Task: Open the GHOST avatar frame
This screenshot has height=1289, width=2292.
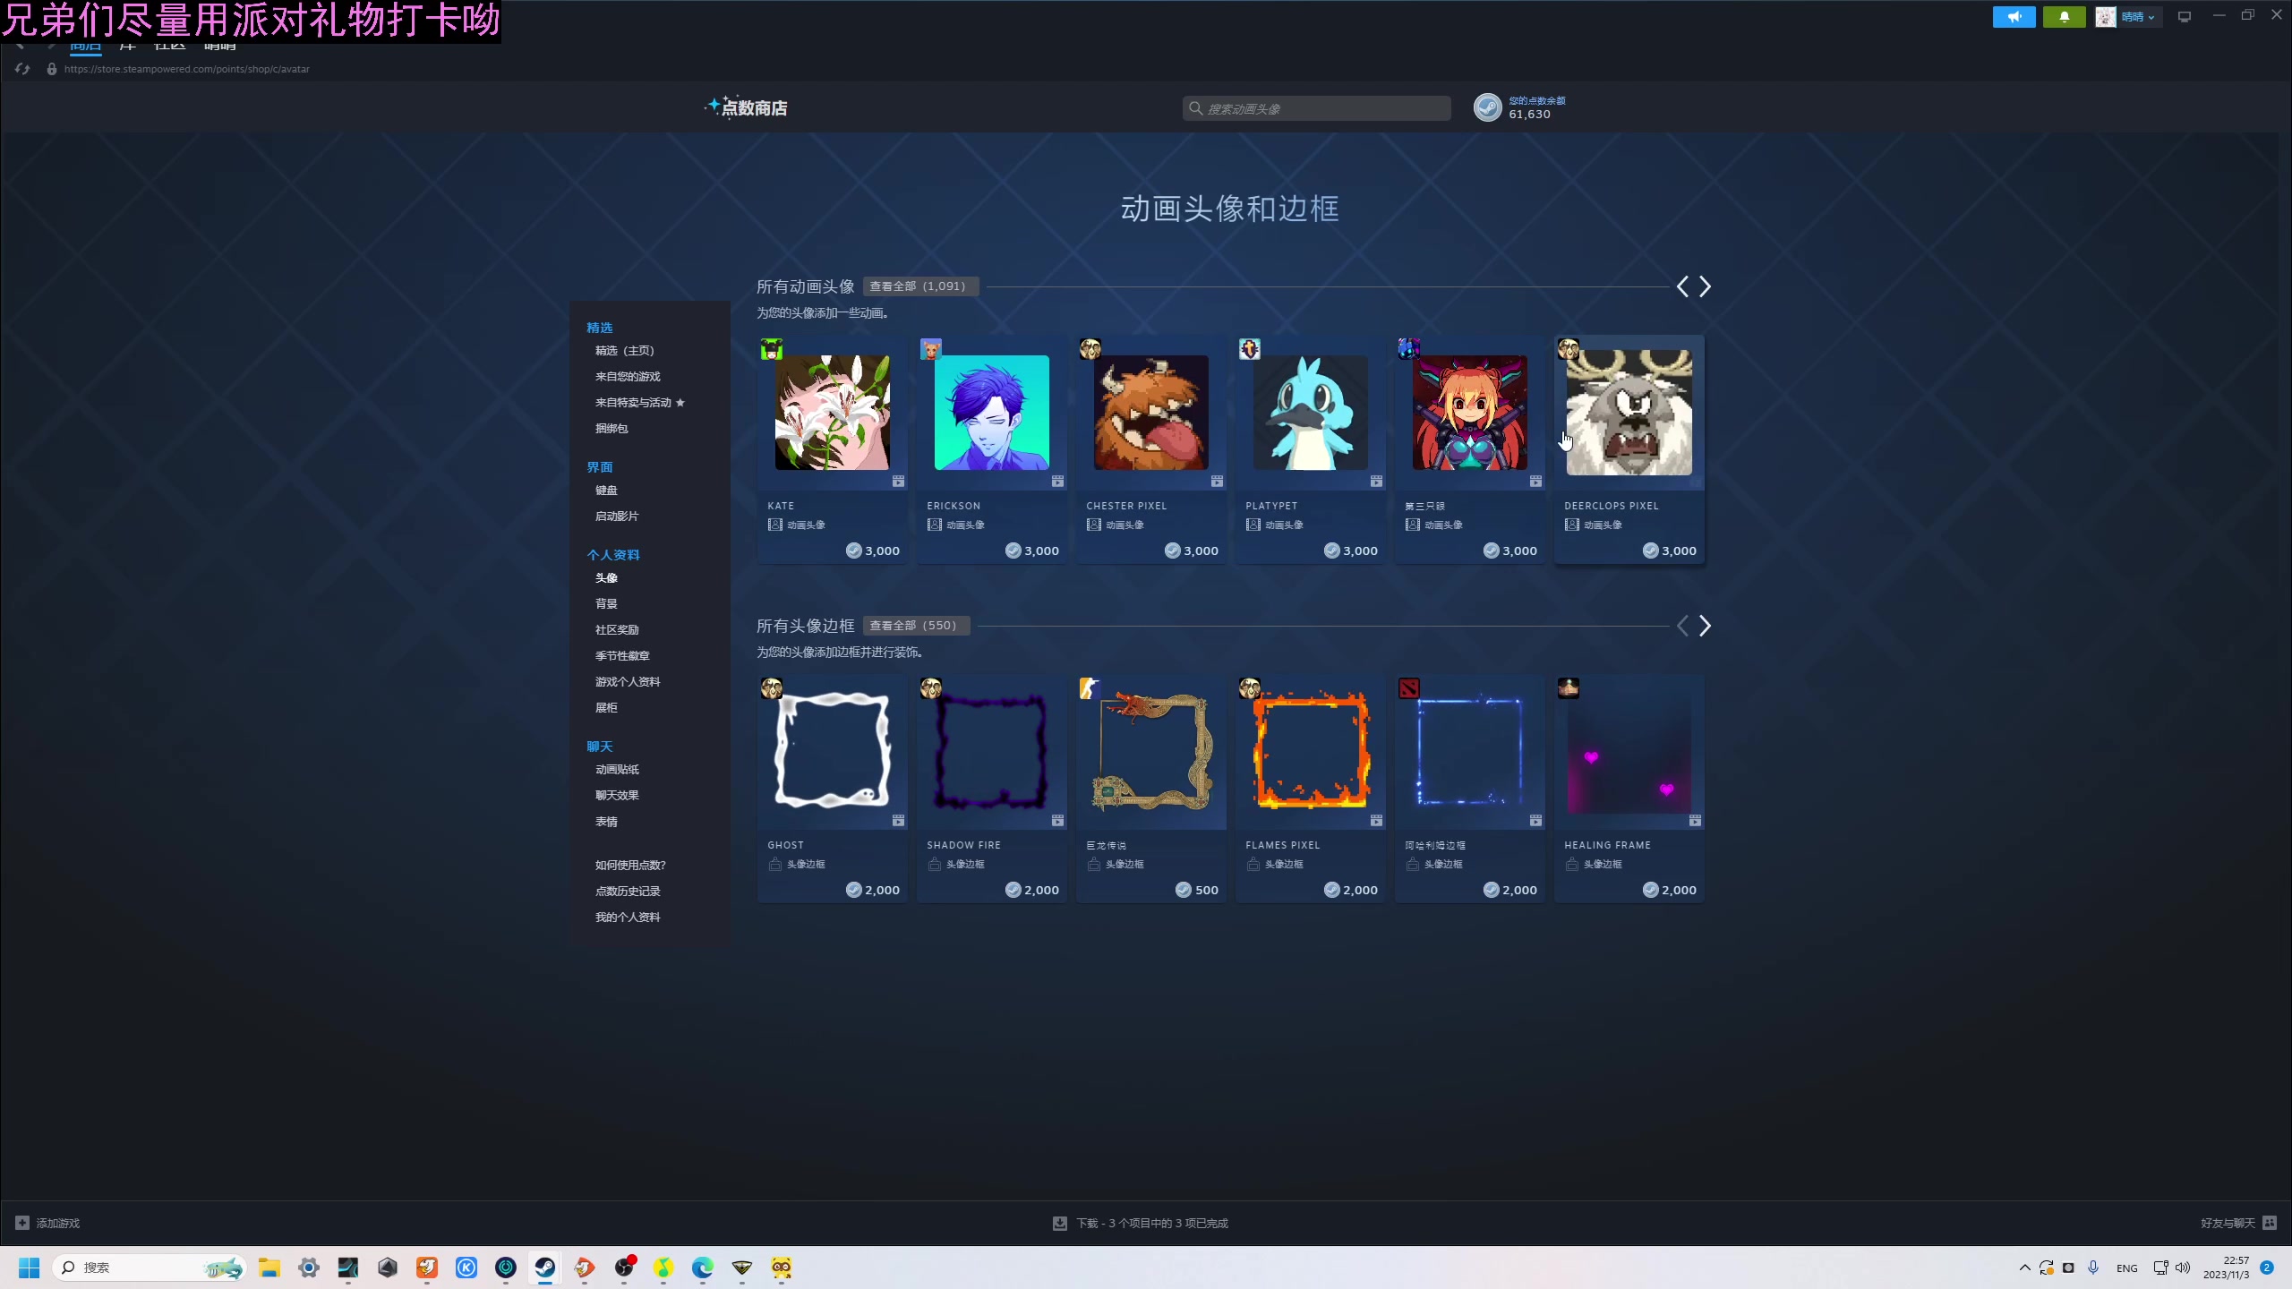Action: (832, 752)
